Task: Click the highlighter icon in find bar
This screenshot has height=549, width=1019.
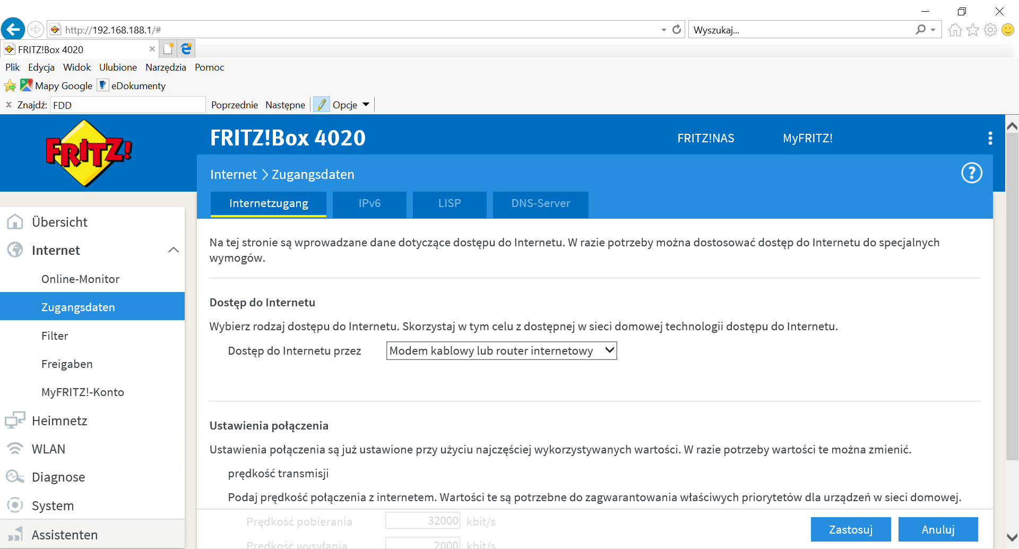Action: [321, 105]
